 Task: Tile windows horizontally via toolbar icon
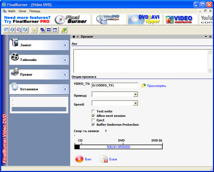click(x=49, y=30)
